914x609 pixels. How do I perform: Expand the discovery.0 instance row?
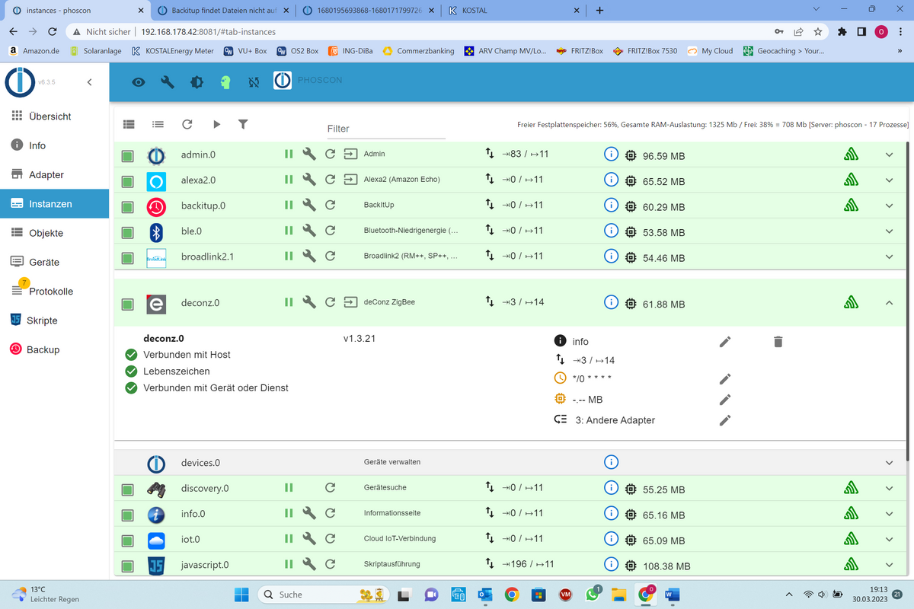point(889,488)
